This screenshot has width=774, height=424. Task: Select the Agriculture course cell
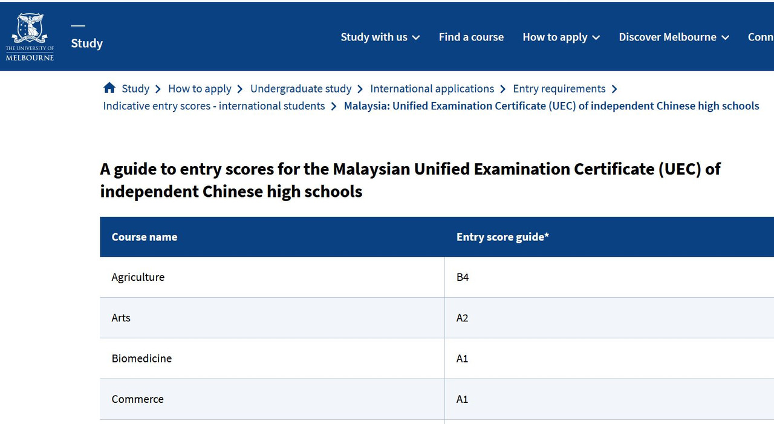pyautogui.click(x=272, y=277)
